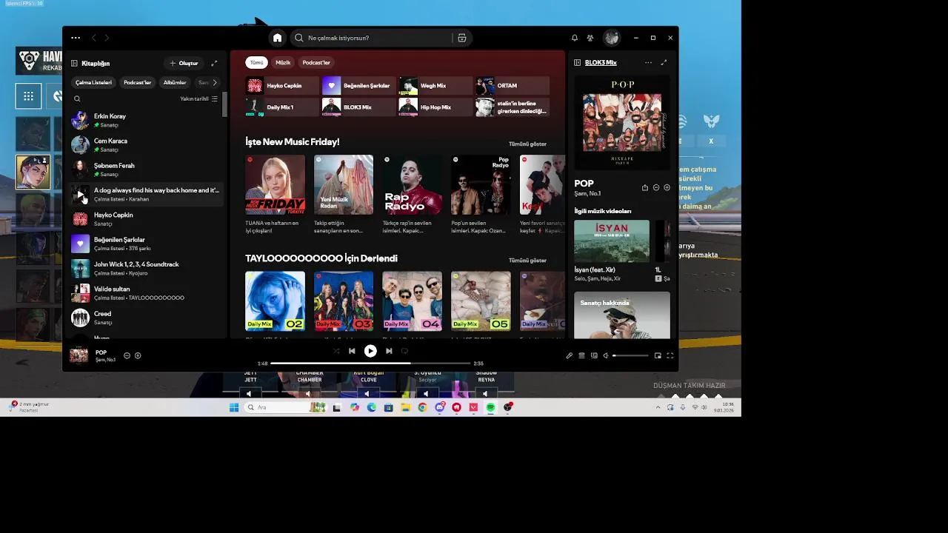Skip to the next track

coord(389,351)
